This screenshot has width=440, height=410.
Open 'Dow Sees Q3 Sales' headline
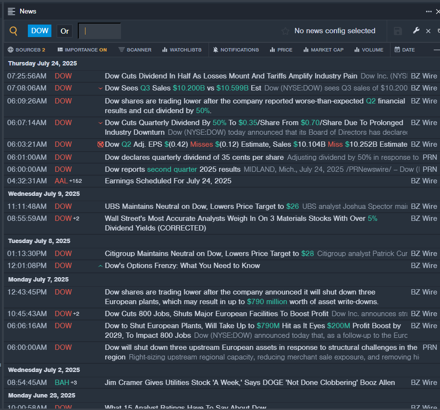(183, 88)
